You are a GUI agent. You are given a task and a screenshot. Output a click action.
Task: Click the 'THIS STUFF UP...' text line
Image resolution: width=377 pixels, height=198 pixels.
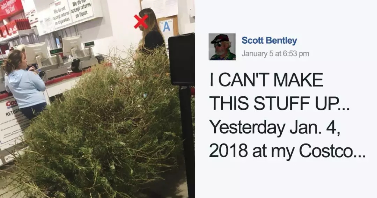coord(279,103)
